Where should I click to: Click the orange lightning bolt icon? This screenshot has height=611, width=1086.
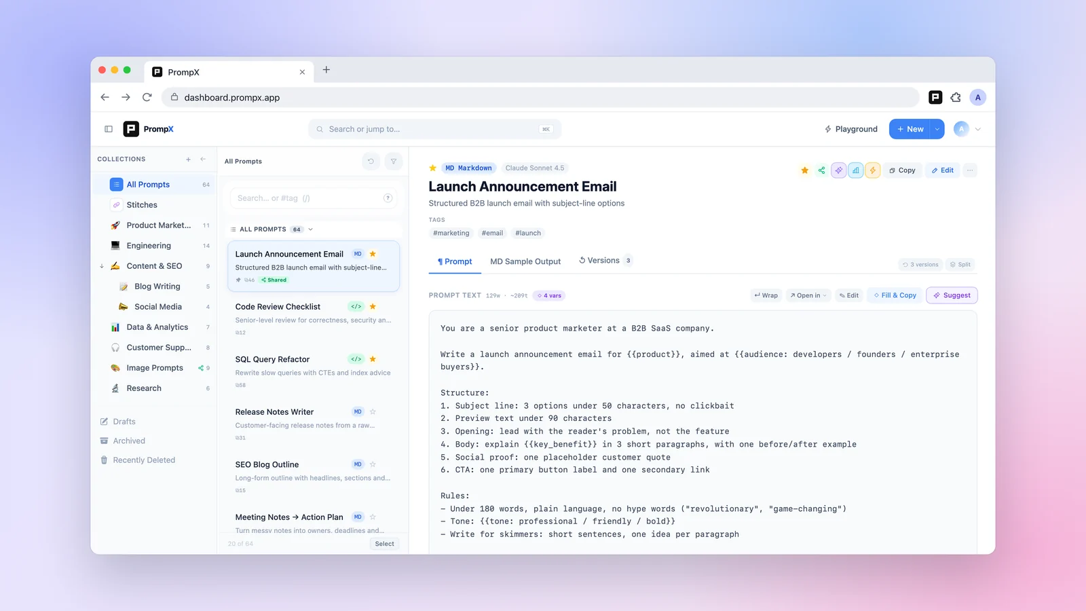(x=873, y=170)
